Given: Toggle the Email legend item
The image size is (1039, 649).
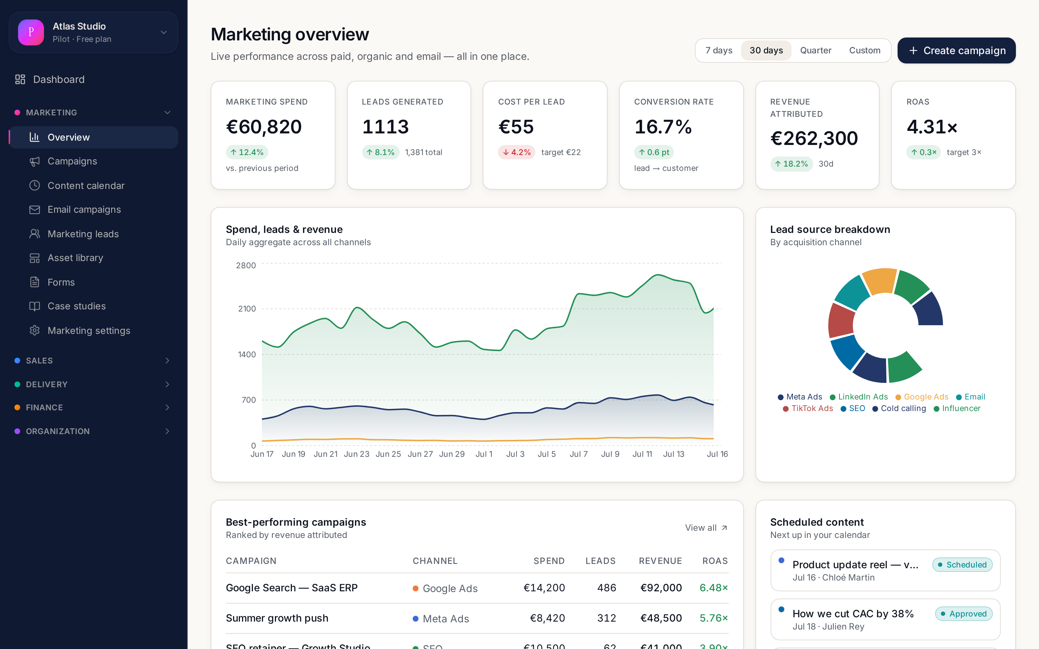Looking at the screenshot, I should 970,397.
